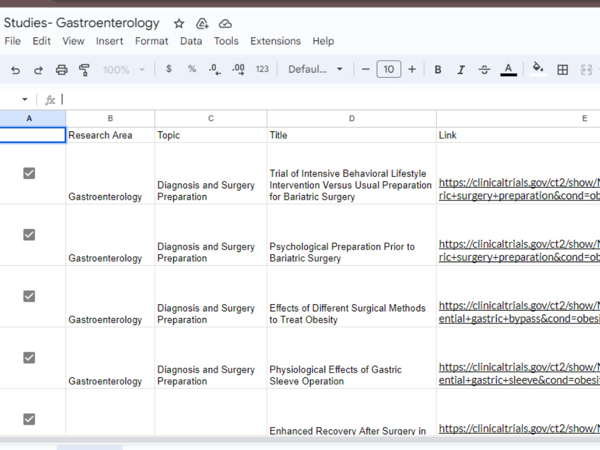The height and width of the screenshot is (450, 600).
Task: Open the Psychological Preparation clinicaltrials link
Action: pyautogui.click(x=519, y=251)
